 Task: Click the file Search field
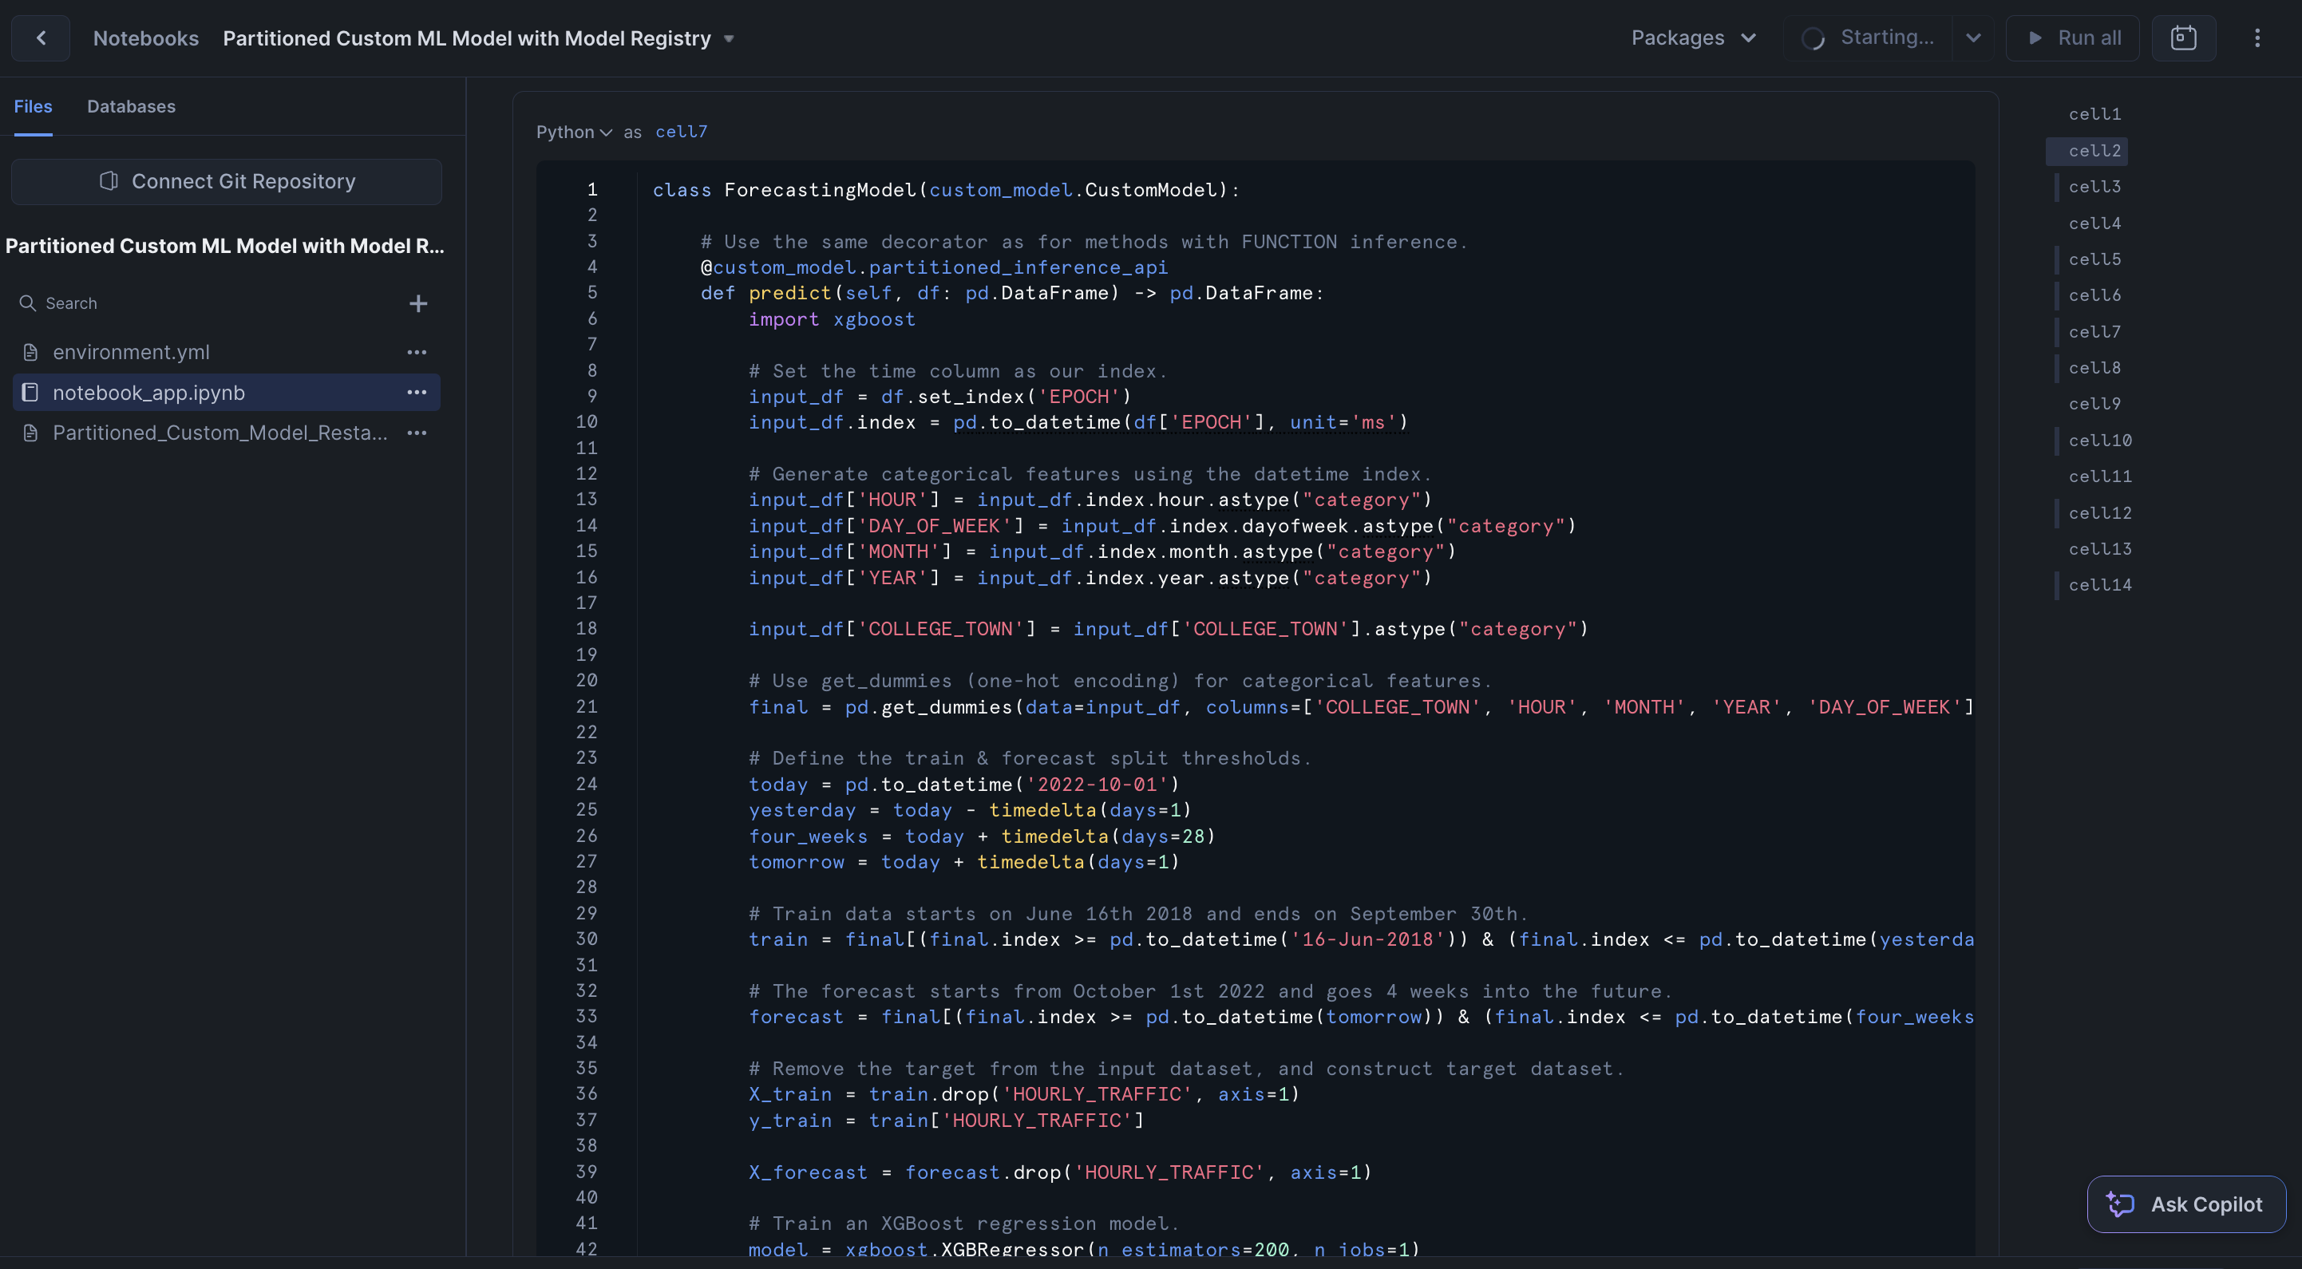point(206,304)
